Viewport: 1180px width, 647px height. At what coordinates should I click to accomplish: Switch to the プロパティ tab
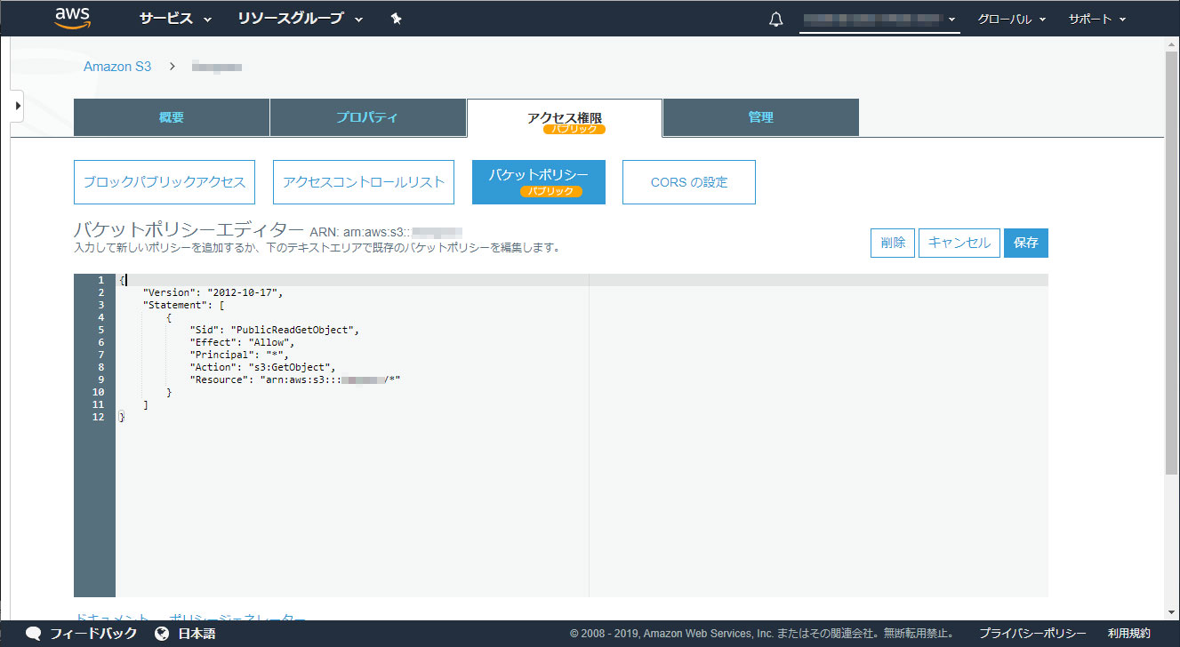pyautogui.click(x=368, y=117)
